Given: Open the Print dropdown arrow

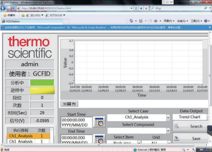Looking at the screenshot, I should 160,21.
